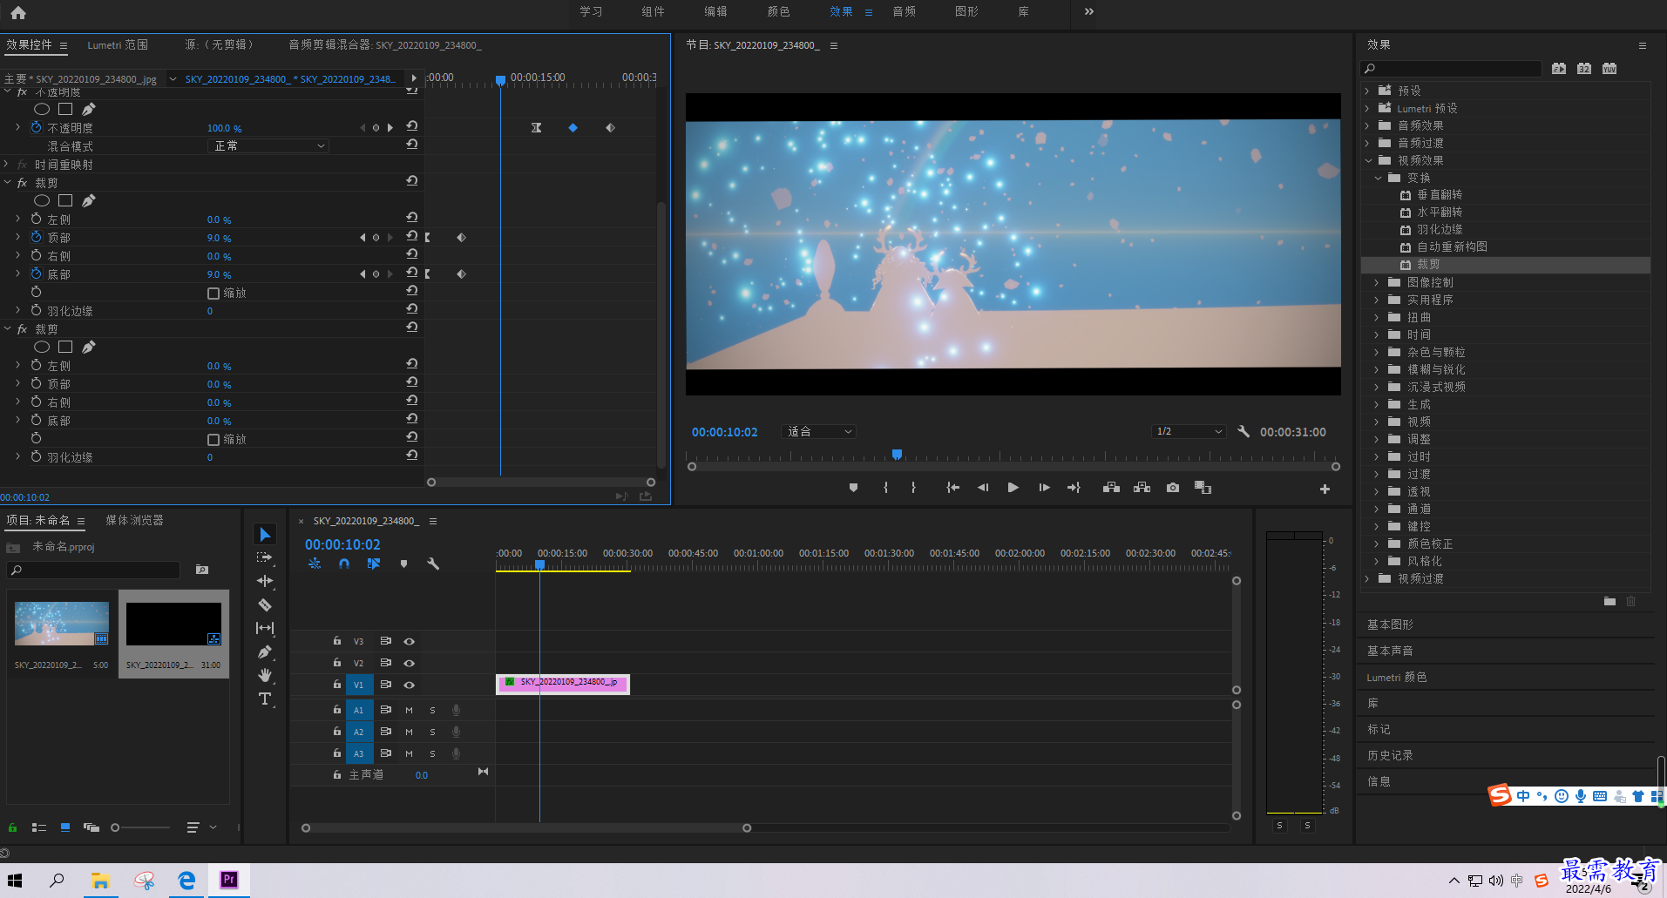
Task: Select the Selection tool arrow
Action: point(265,534)
